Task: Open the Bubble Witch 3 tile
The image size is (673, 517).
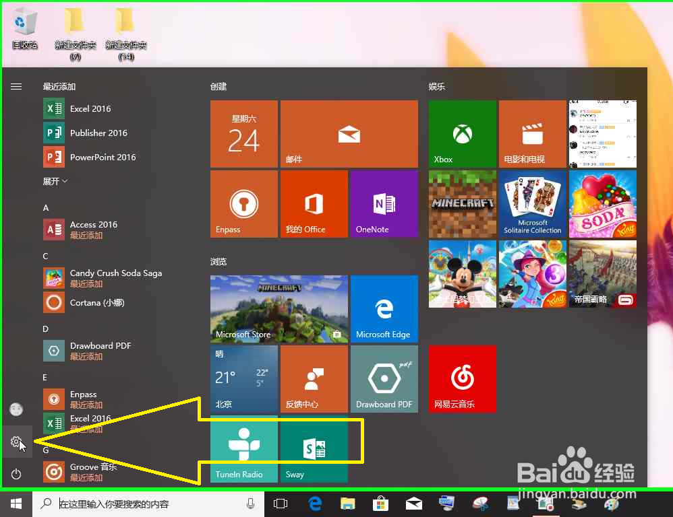Action: click(533, 274)
